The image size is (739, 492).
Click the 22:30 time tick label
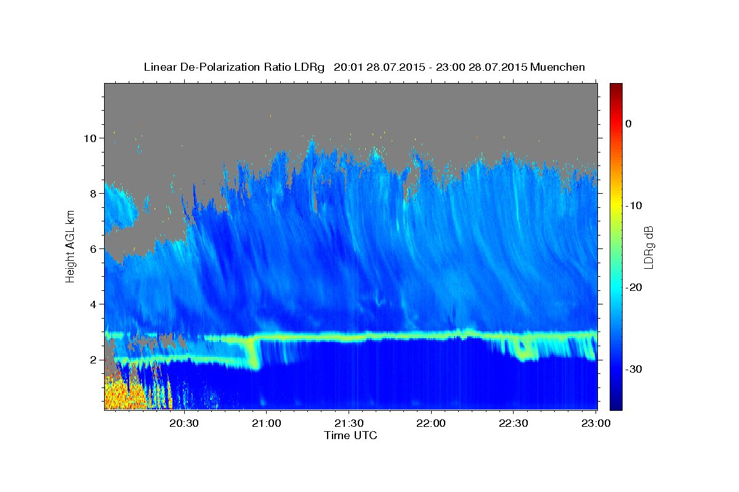coord(513,423)
